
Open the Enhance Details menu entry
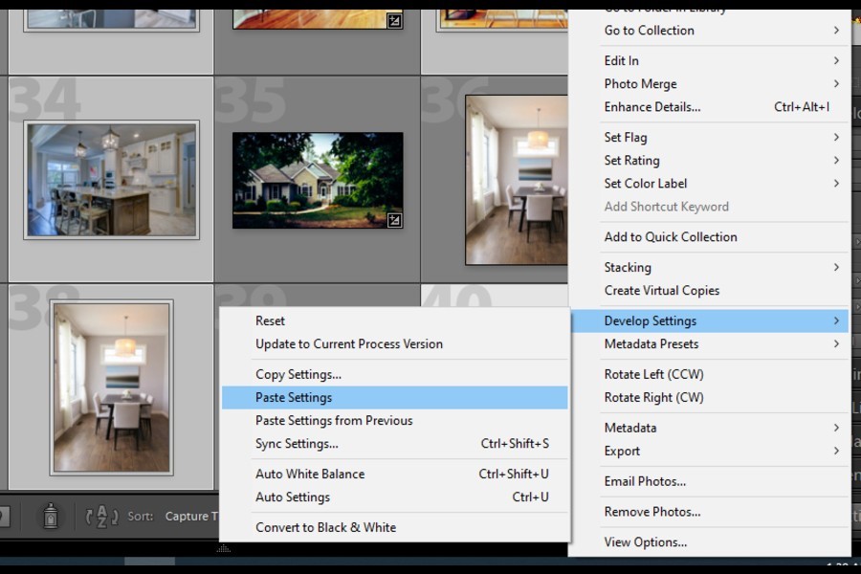651,107
